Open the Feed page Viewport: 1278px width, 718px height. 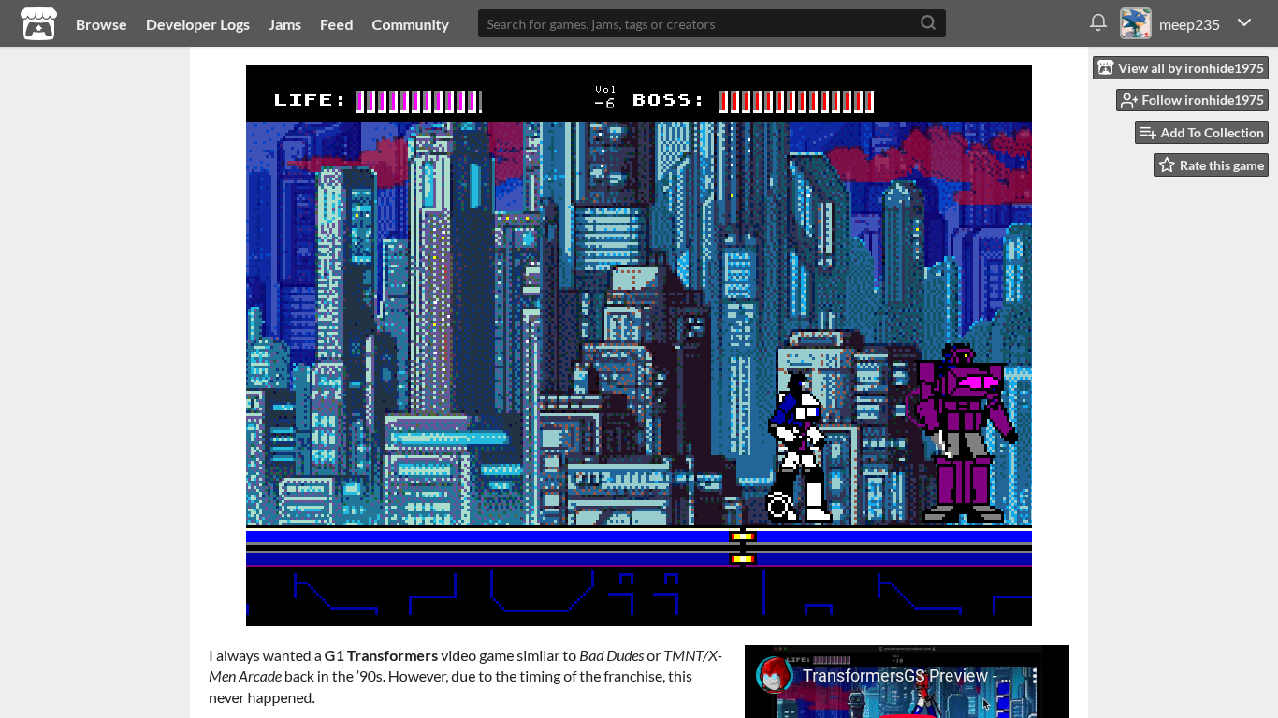(336, 24)
